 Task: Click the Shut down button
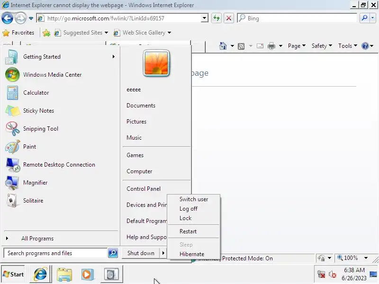[141, 253]
